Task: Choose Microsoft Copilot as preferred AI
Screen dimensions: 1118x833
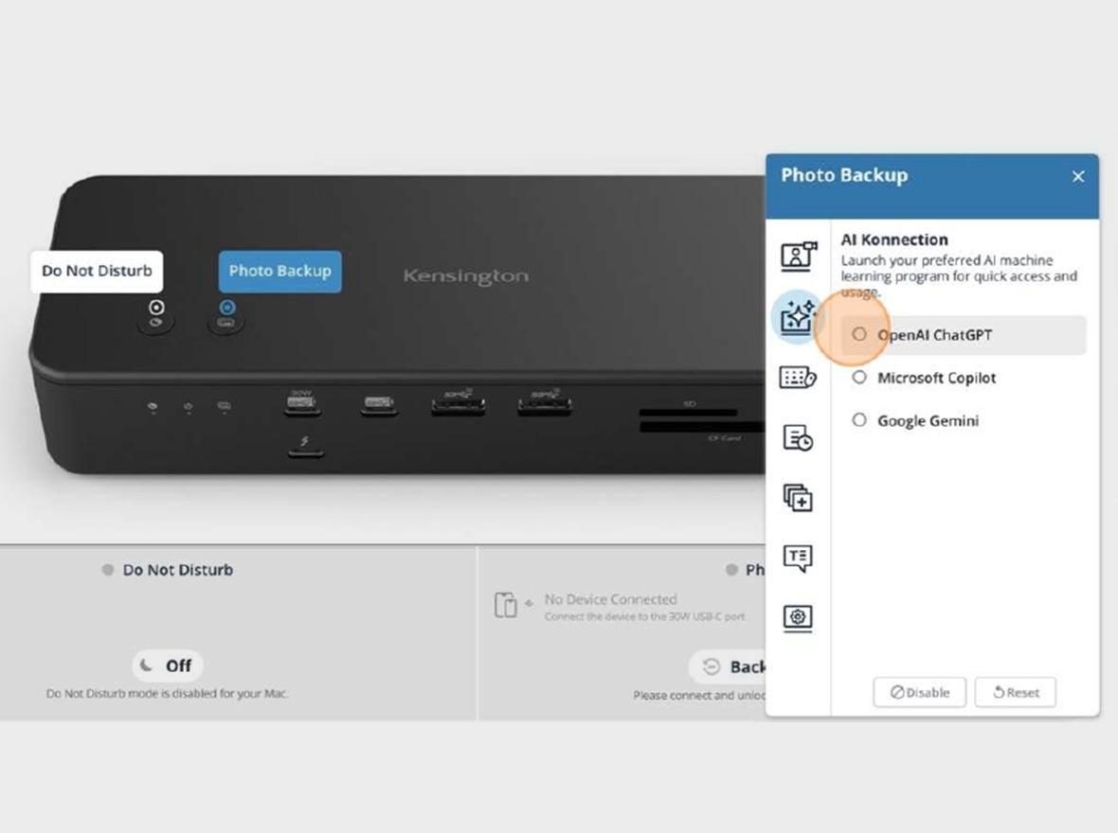Action: pos(859,377)
